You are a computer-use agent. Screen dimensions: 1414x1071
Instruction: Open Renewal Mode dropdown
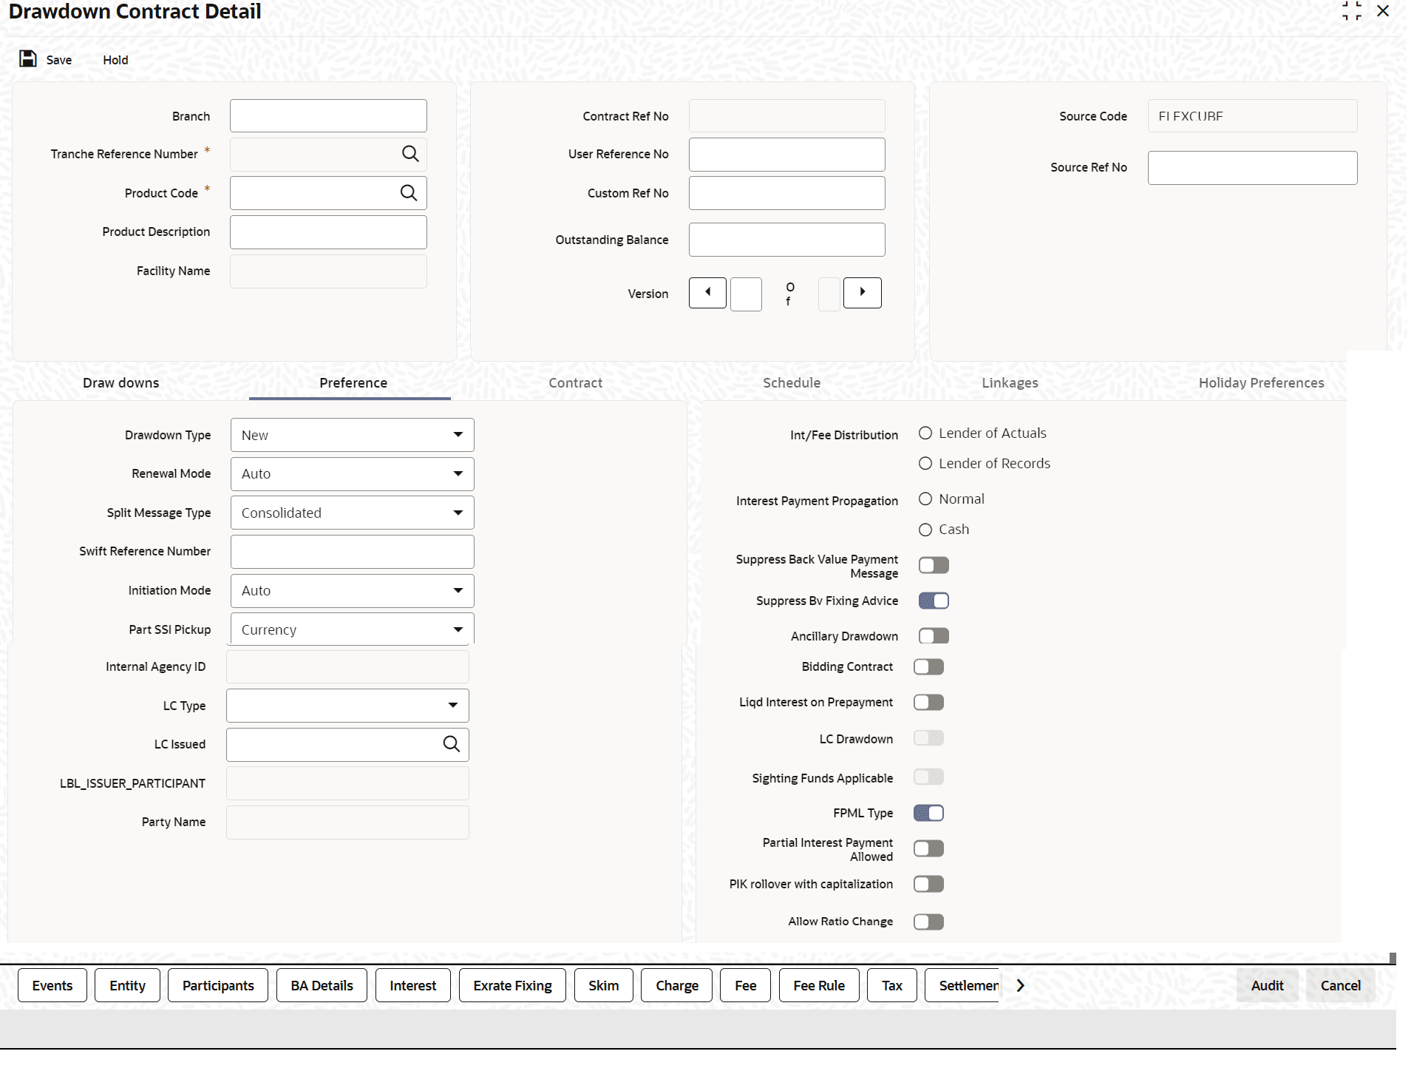[x=353, y=474]
